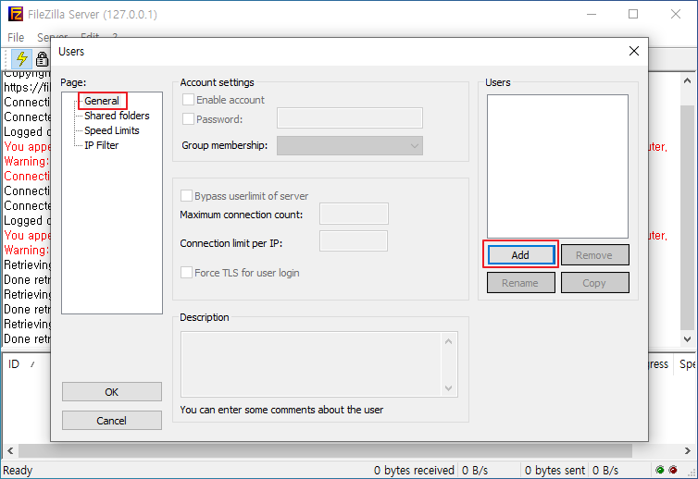Click the empty Users list box
Image resolution: width=698 pixels, height=479 pixels.
(558, 166)
